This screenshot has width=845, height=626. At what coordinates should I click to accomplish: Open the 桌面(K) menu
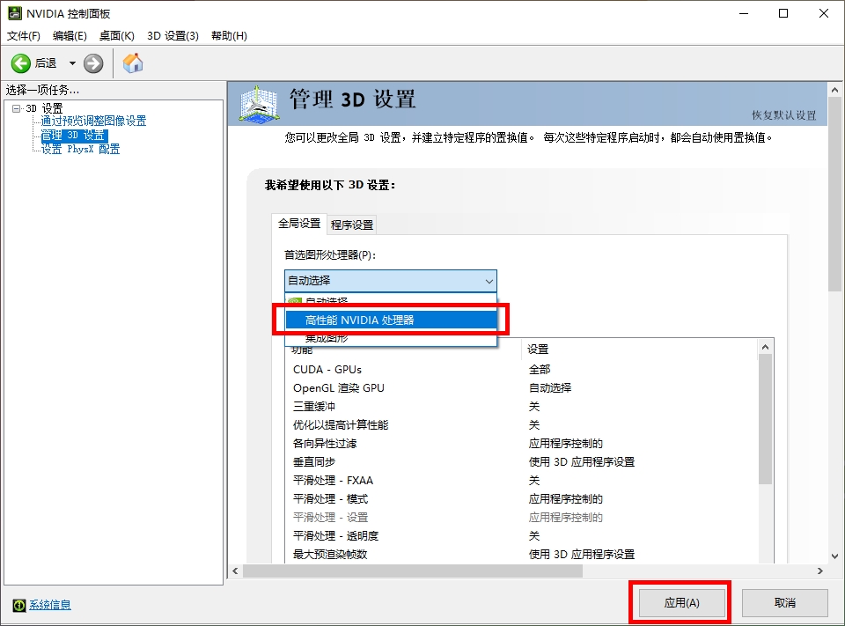115,35
